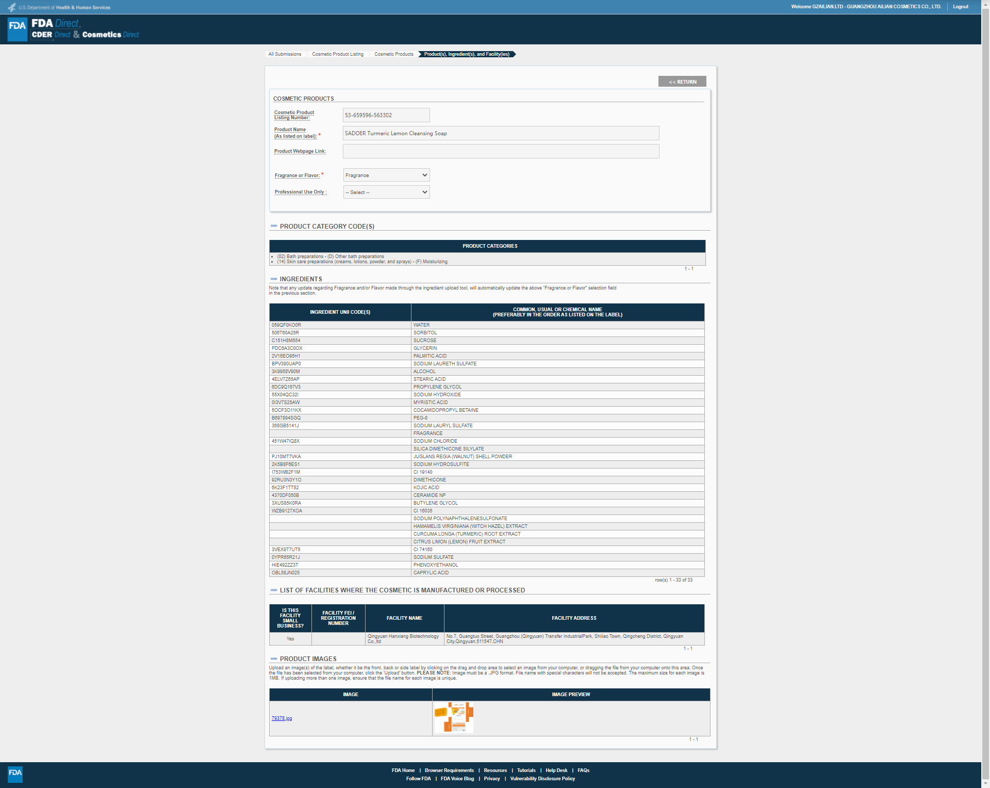Click the << RETURN button

682,82
